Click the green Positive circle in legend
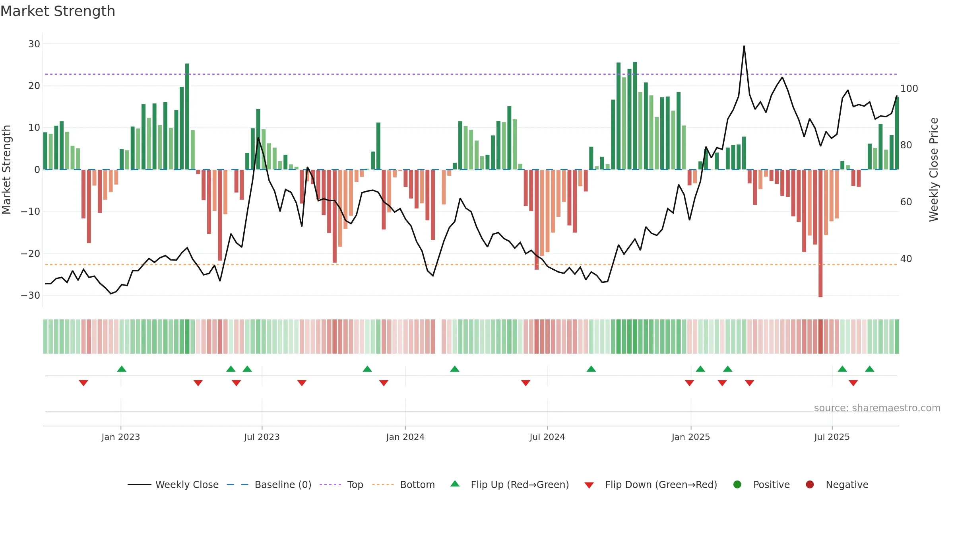This screenshot has height=537, width=954. coord(737,484)
